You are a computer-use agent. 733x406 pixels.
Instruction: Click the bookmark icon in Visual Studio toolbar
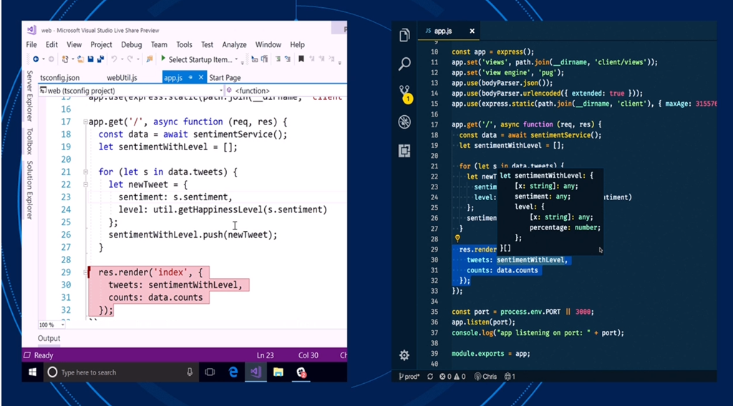[301, 59]
